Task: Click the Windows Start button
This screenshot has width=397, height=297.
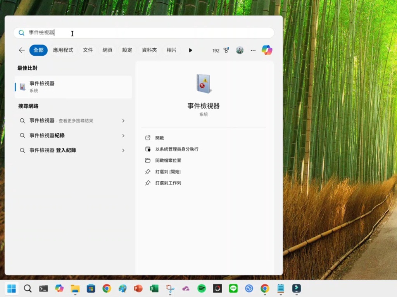Action: (12, 288)
